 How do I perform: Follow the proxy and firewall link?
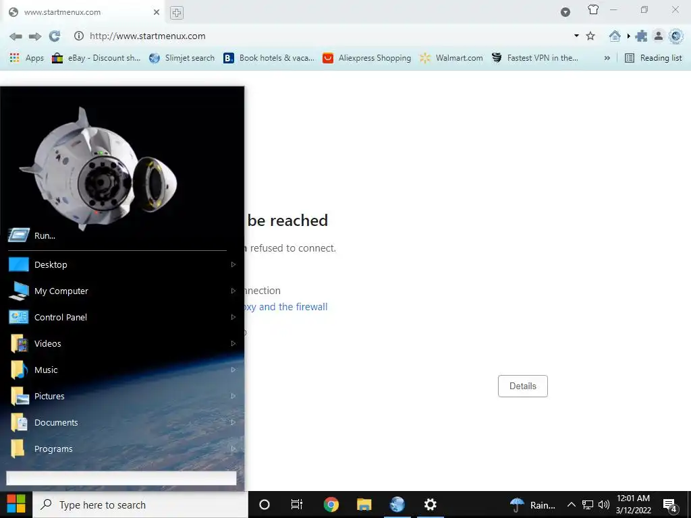[286, 307]
